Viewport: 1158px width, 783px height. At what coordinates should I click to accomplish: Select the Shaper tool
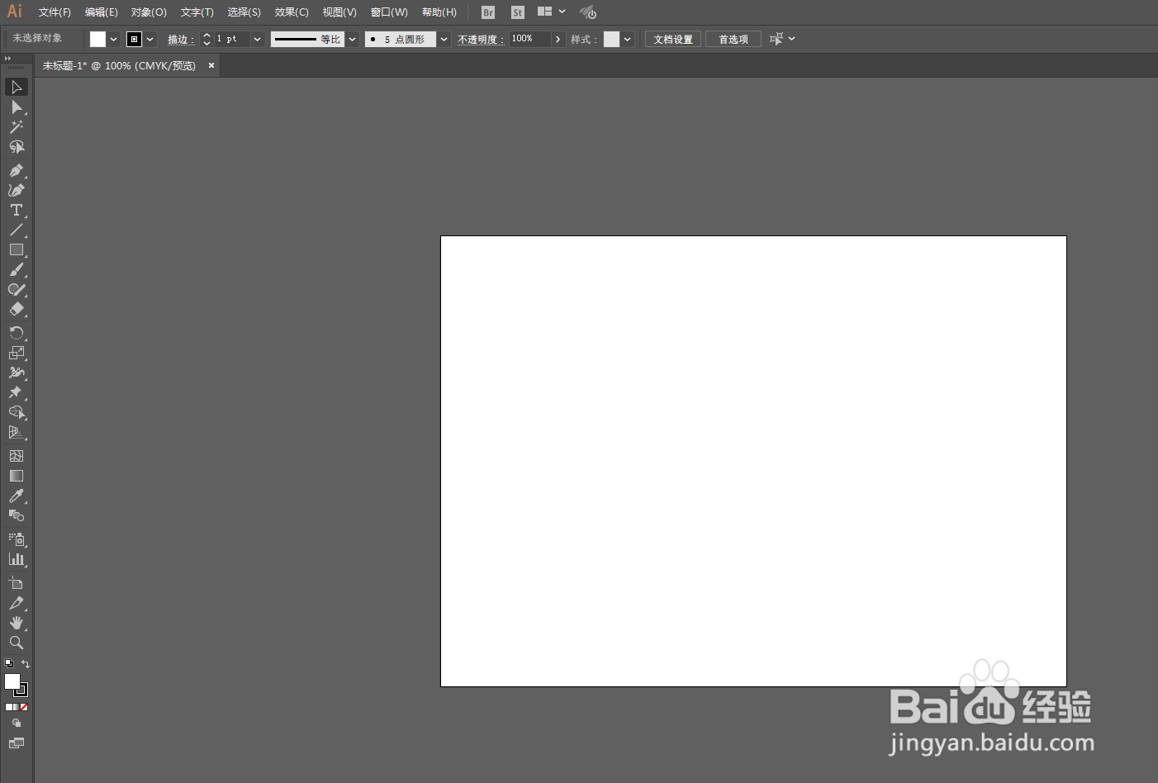coord(17,290)
